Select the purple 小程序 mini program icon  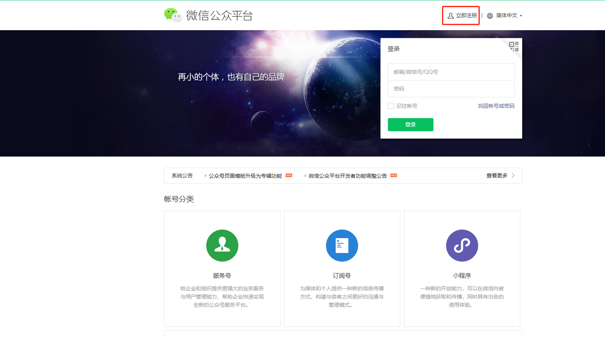[462, 246]
